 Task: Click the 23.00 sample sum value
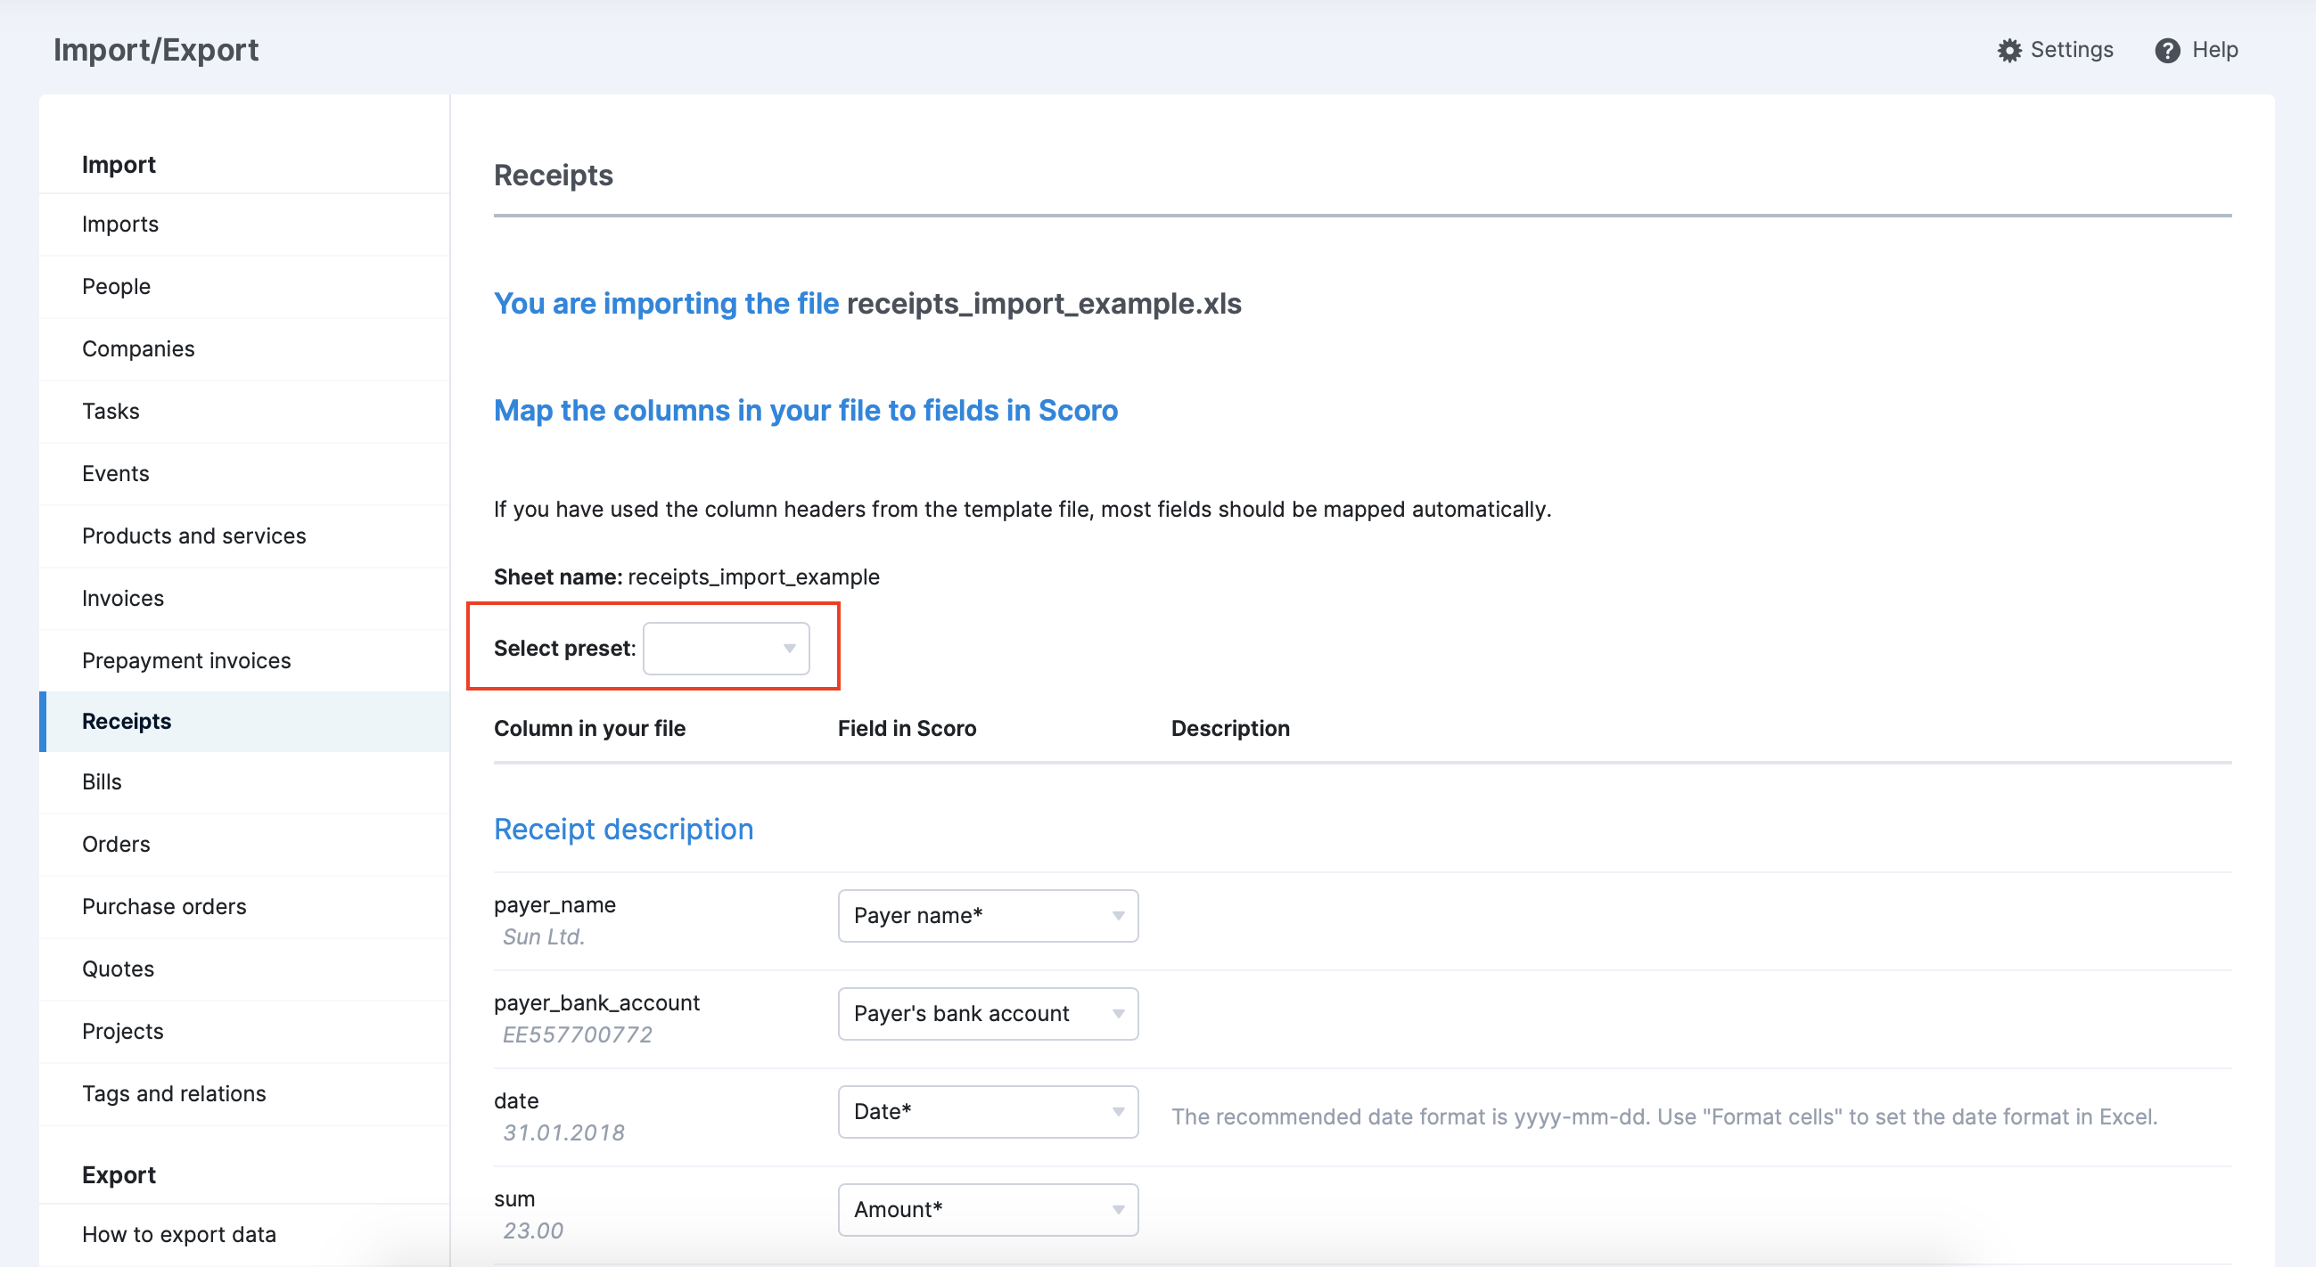[533, 1231]
